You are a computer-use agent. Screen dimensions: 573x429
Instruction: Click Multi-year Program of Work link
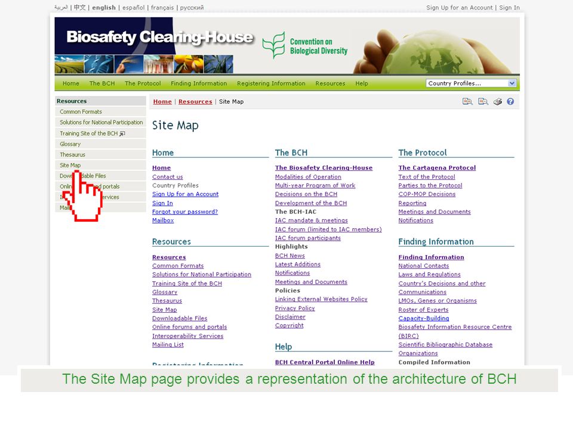(x=315, y=185)
